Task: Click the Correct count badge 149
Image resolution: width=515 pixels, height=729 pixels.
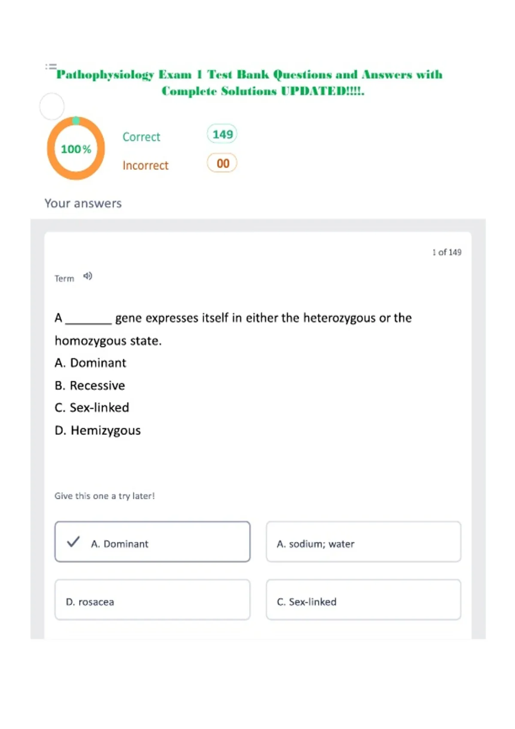Action: [x=222, y=134]
